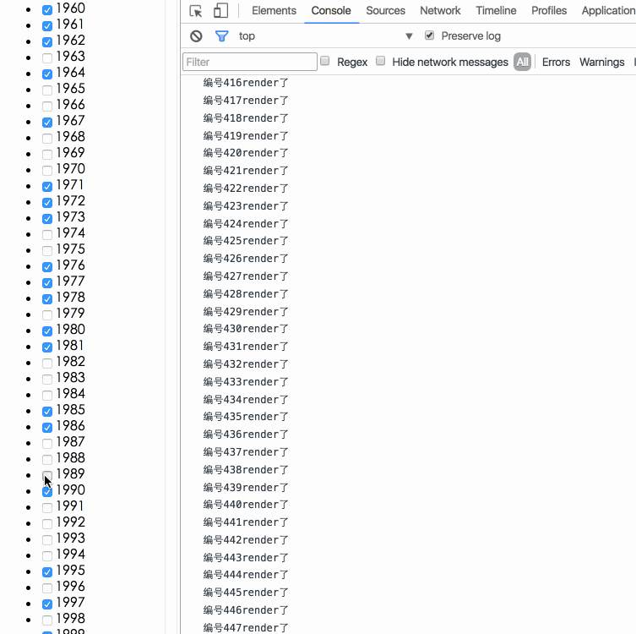This screenshot has height=634, width=636.
Task: Select log line 编号430render了
Action: tap(246, 329)
